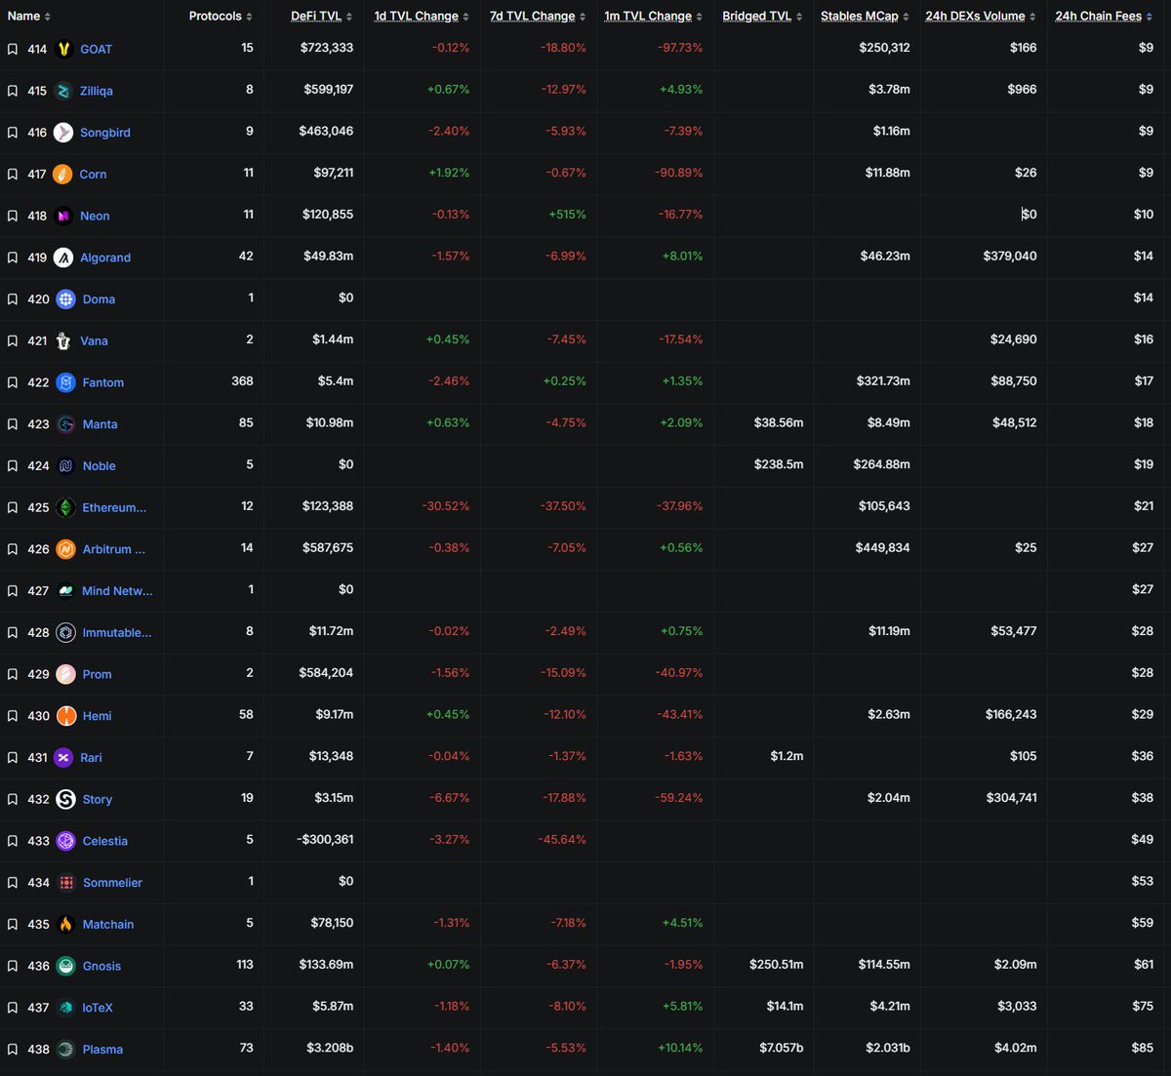Image resolution: width=1171 pixels, height=1076 pixels.
Task: Bookmark the Plasma chain row
Action: tap(13, 1050)
